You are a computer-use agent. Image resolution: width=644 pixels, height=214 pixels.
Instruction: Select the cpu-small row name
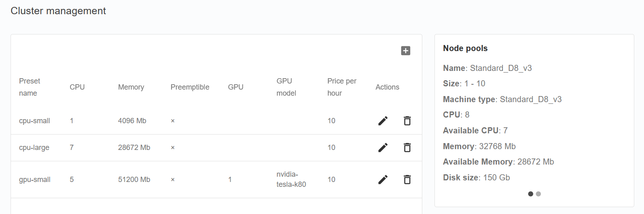(34, 121)
